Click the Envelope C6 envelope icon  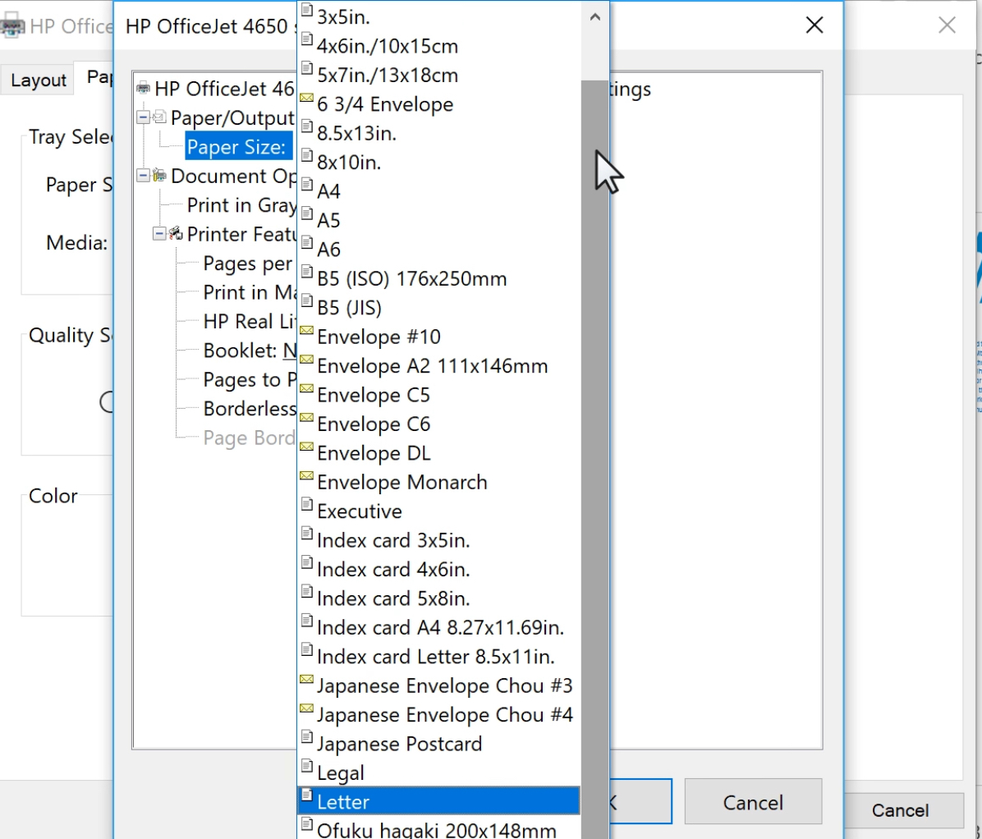pyautogui.click(x=307, y=417)
